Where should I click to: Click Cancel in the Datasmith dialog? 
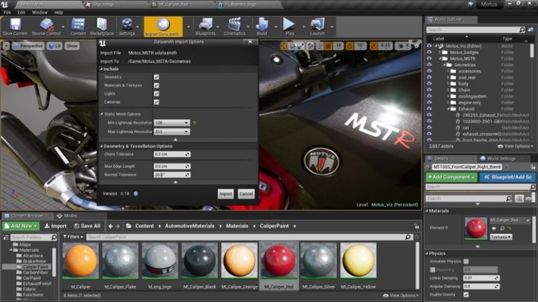pyautogui.click(x=246, y=194)
